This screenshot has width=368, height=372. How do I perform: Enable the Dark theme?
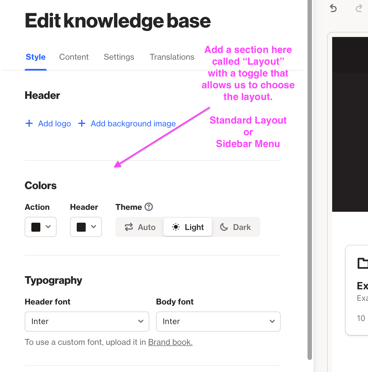[236, 227]
